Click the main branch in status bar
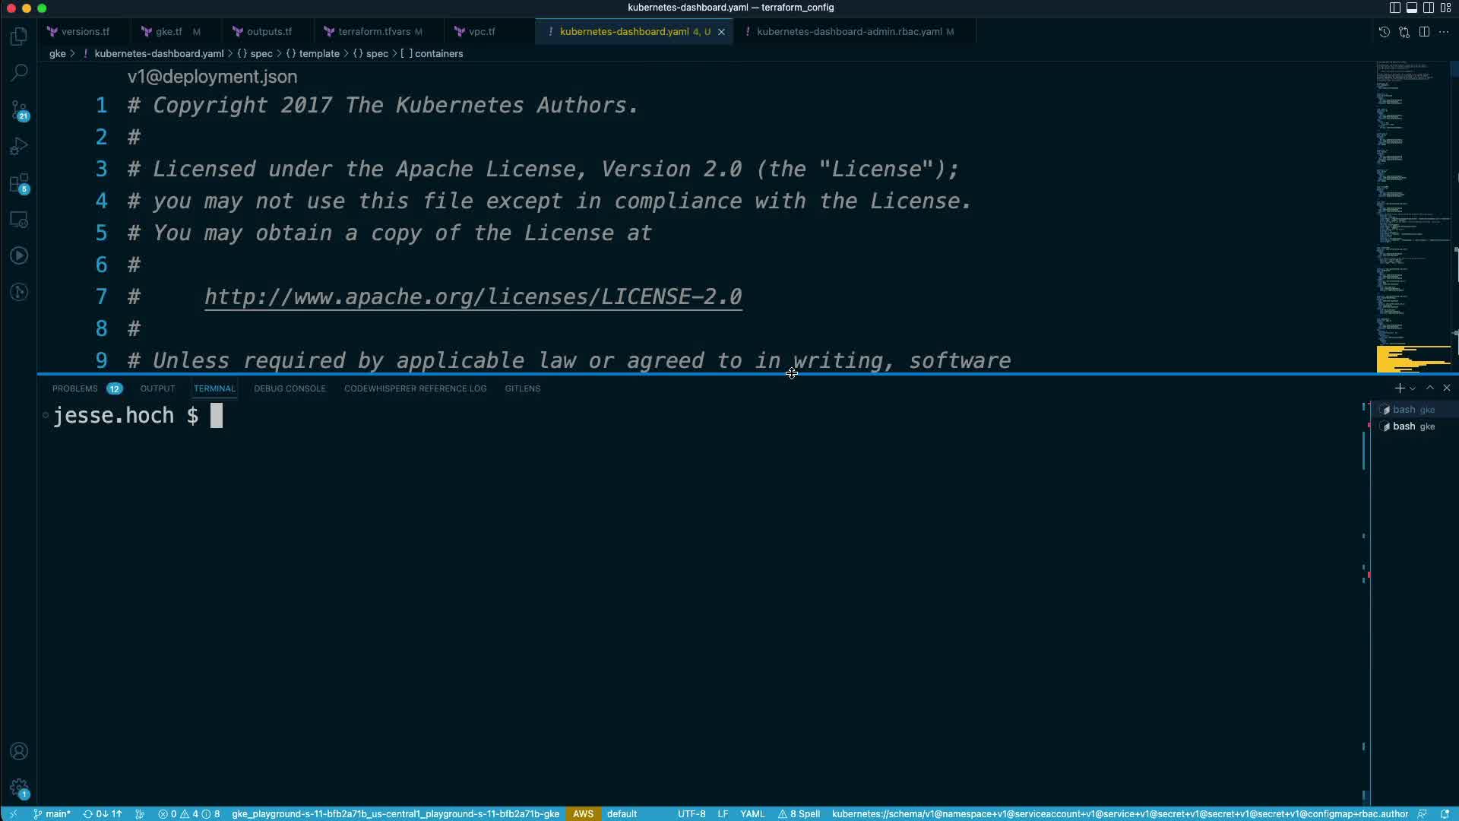 52,814
